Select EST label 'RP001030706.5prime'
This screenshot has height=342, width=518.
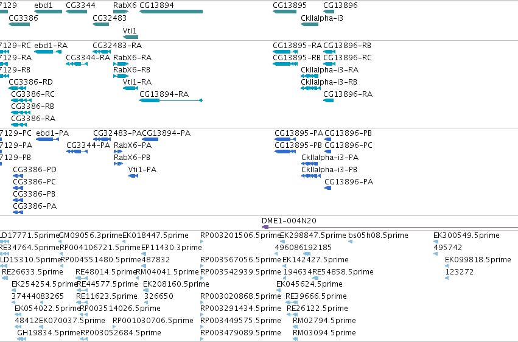[153, 321]
